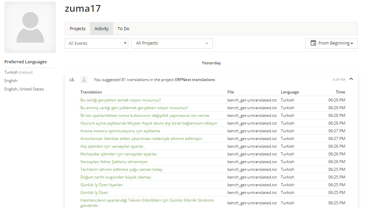Click the small user avatar in activity entry
Image resolution: width=377 pixels, height=208 pixels.
(x=84, y=80)
